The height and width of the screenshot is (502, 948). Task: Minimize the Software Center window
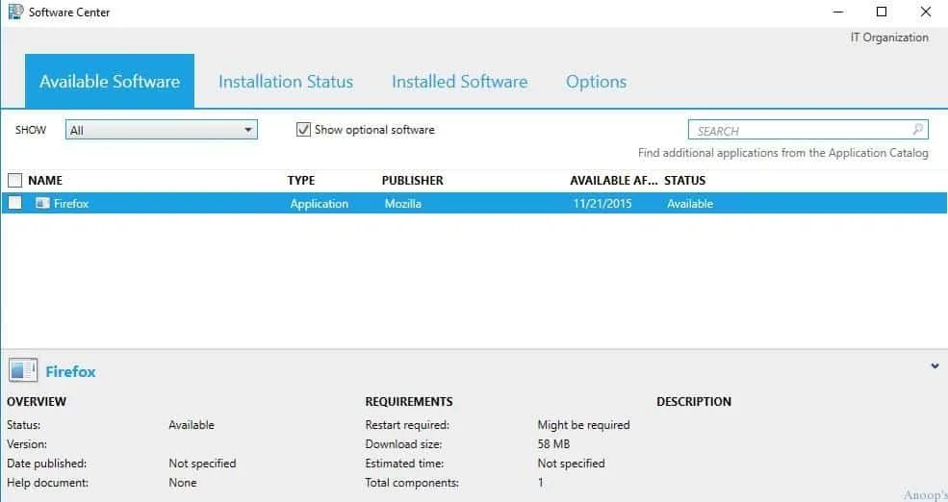pos(837,13)
